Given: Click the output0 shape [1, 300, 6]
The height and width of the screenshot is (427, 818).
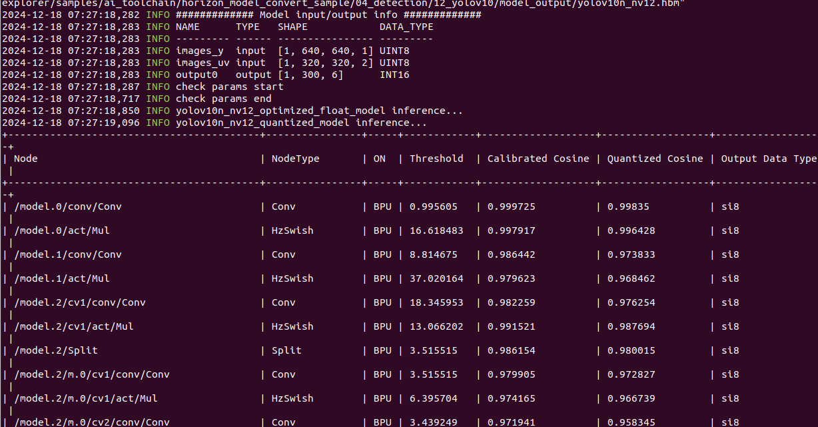Looking at the screenshot, I should click(x=310, y=75).
